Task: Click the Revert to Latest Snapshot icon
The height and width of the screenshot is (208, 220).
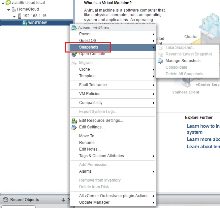Action: [161, 54]
